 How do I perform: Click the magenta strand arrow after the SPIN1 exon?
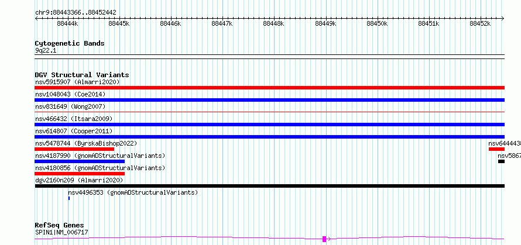(329, 239)
